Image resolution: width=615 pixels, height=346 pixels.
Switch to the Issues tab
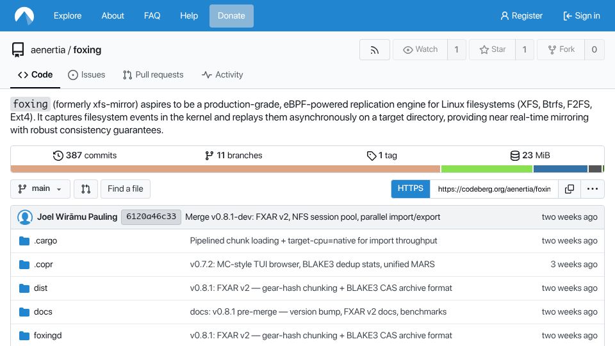[x=86, y=74]
